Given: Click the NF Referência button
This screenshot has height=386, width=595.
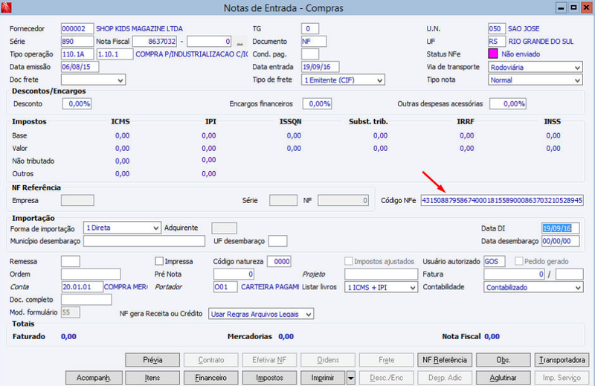Looking at the screenshot, I should pyautogui.click(x=445, y=360).
